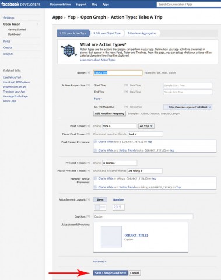Image resolution: width=221 pixels, height=280 pixels.
Task: Focus the Search Documentation / Apps field
Action: pos(189,4)
